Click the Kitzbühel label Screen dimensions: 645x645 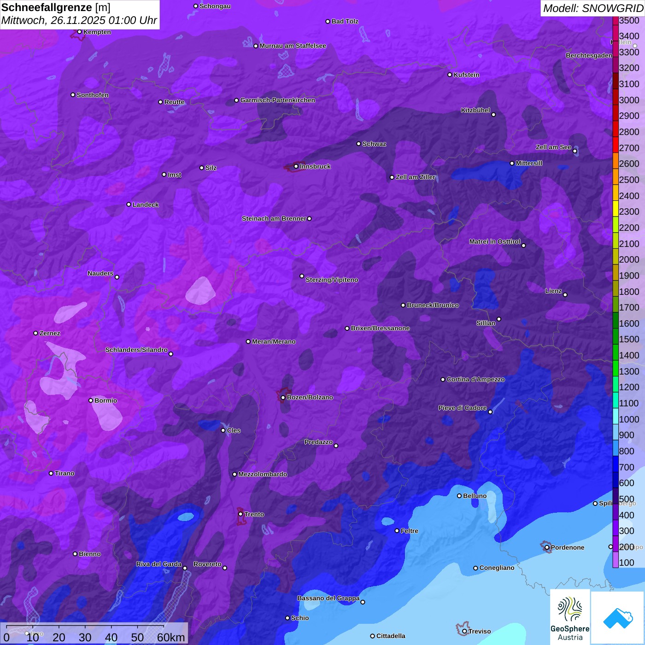pyautogui.click(x=475, y=110)
